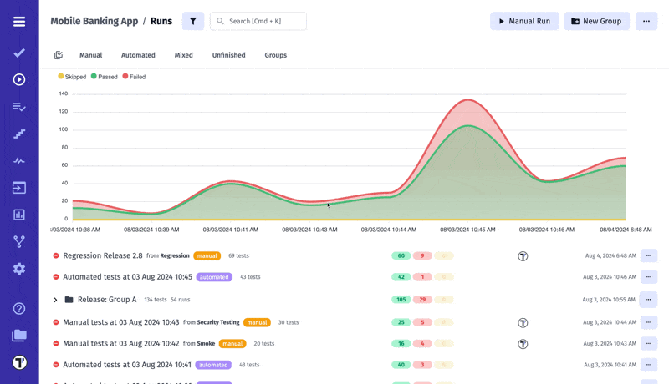
Task: Open the options menu for Regression Release 2.8
Action: 648,256
